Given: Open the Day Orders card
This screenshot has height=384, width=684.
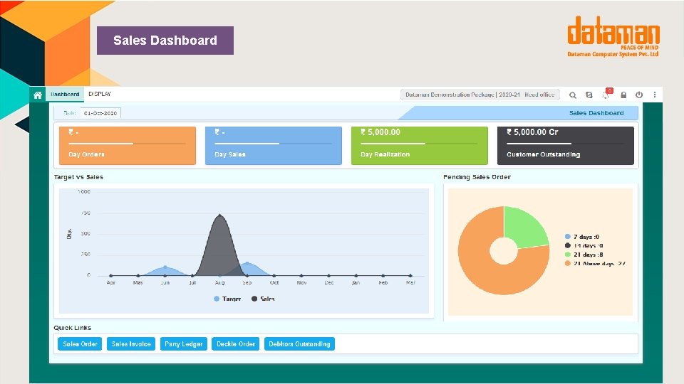Looking at the screenshot, I should point(128,145).
